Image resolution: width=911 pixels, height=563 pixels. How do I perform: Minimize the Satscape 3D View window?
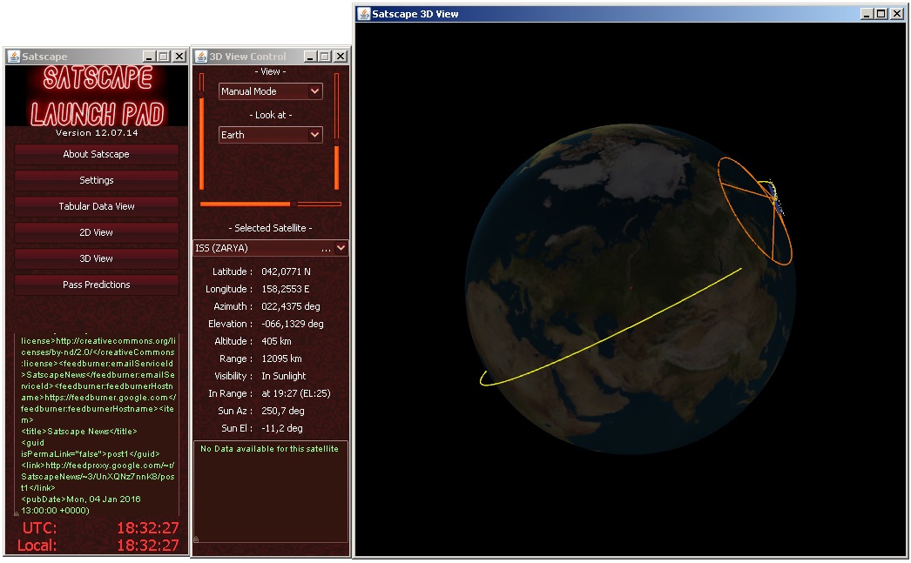pyautogui.click(x=867, y=14)
